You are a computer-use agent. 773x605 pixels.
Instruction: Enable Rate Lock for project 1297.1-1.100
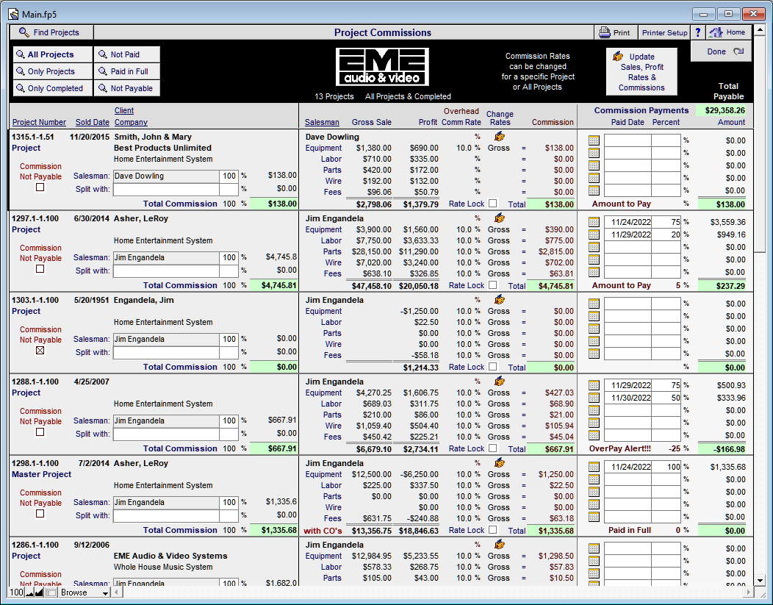[x=492, y=285]
